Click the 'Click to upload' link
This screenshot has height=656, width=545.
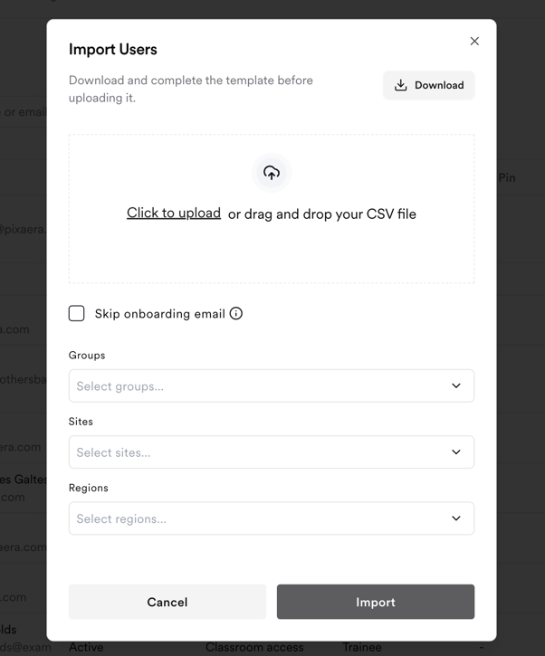174,213
